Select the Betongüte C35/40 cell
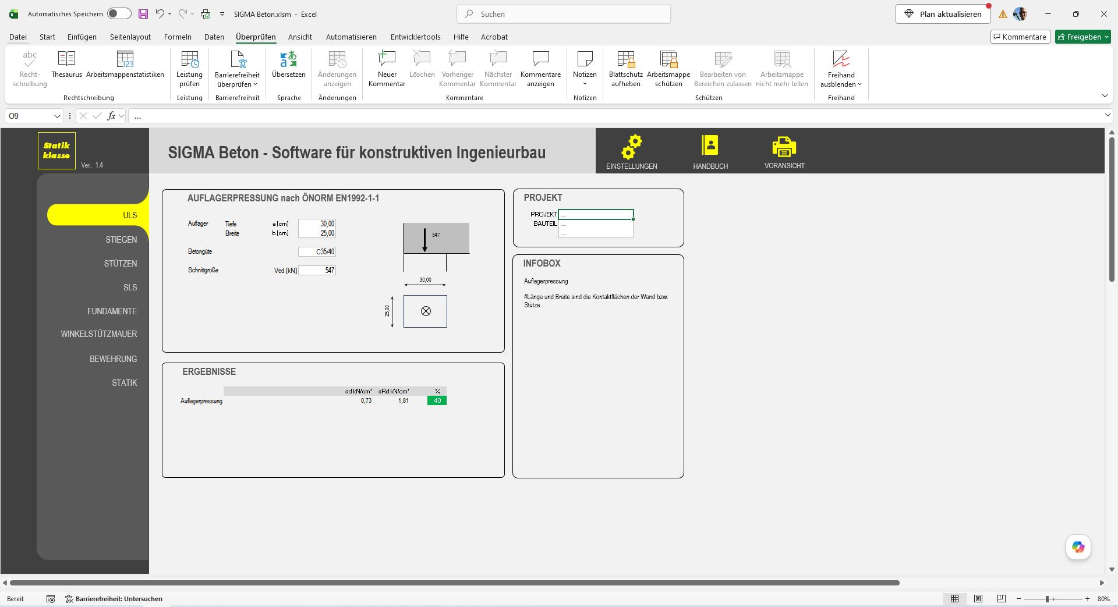 [317, 252]
